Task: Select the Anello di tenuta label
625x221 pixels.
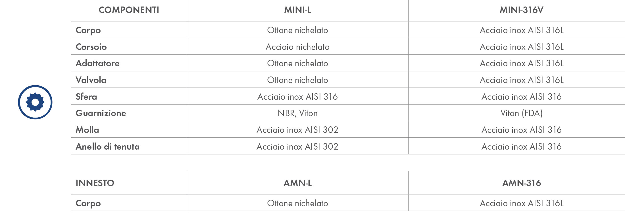Action: 108,146
